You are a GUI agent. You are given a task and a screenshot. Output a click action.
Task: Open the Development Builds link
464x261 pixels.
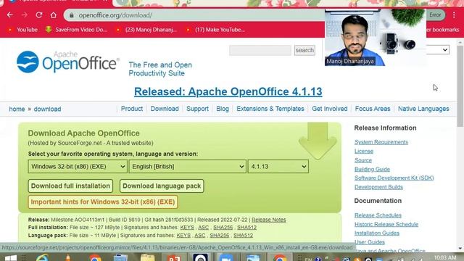click(378, 187)
